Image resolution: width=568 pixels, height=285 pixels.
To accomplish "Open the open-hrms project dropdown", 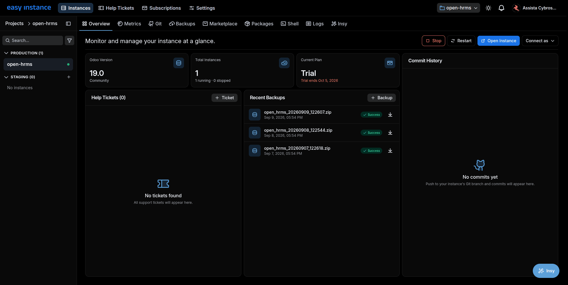I will (x=458, y=8).
